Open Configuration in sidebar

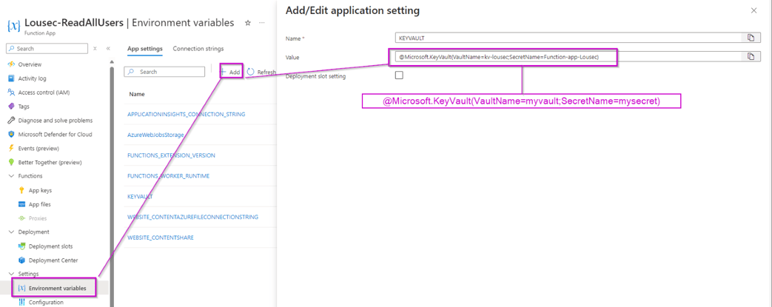point(46,302)
